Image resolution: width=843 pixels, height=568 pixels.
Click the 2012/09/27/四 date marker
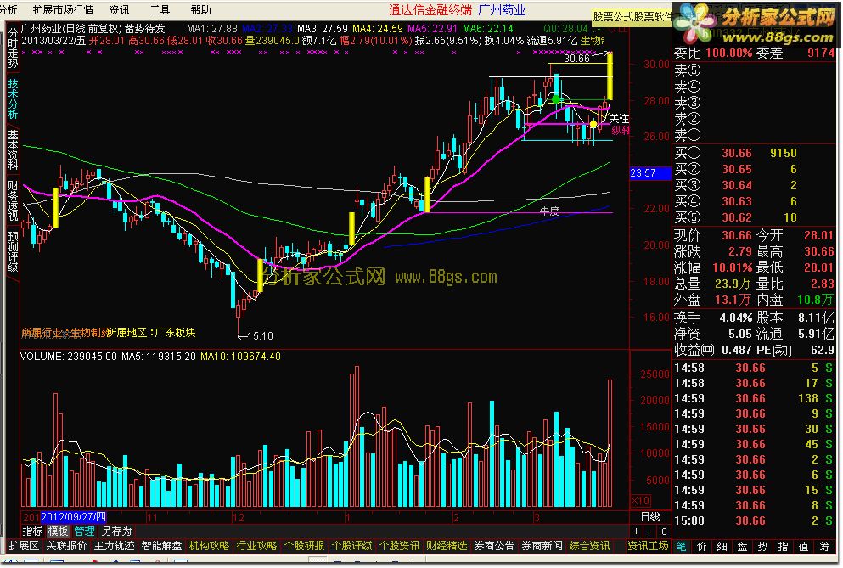74,517
